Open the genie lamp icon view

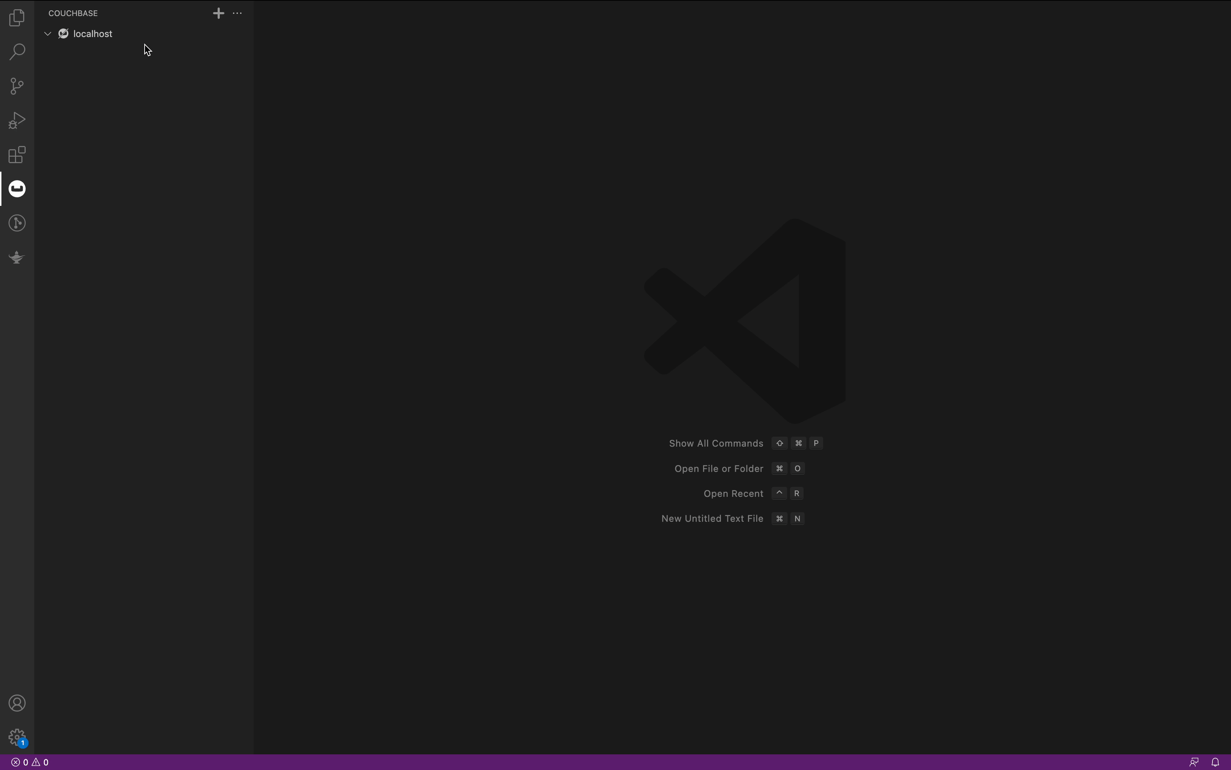point(17,257)
